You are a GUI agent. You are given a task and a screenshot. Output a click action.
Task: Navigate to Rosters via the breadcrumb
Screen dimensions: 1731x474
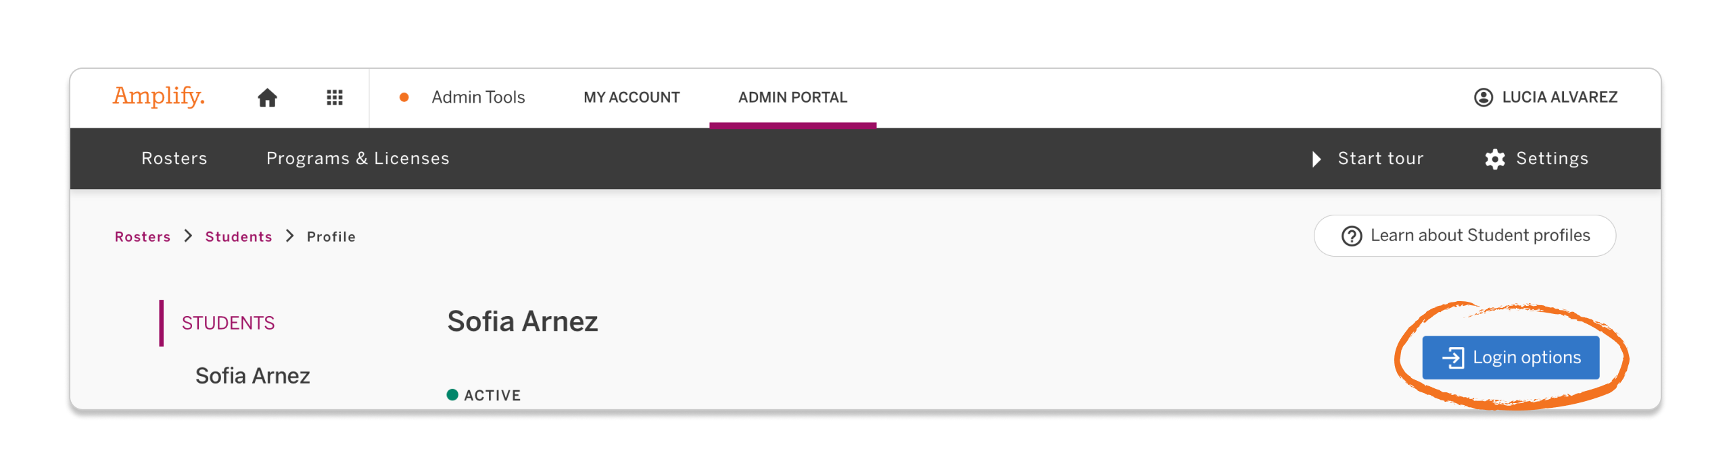click(143, 236)
